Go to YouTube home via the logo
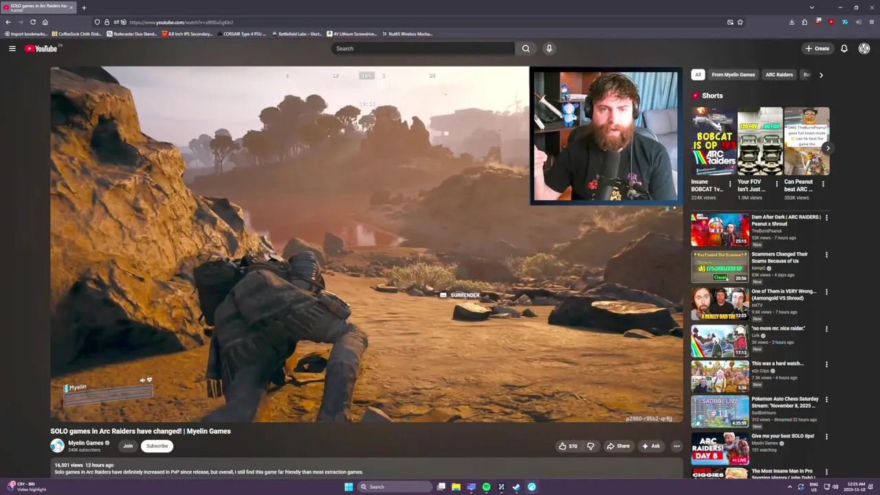 (x=41, y=48)
